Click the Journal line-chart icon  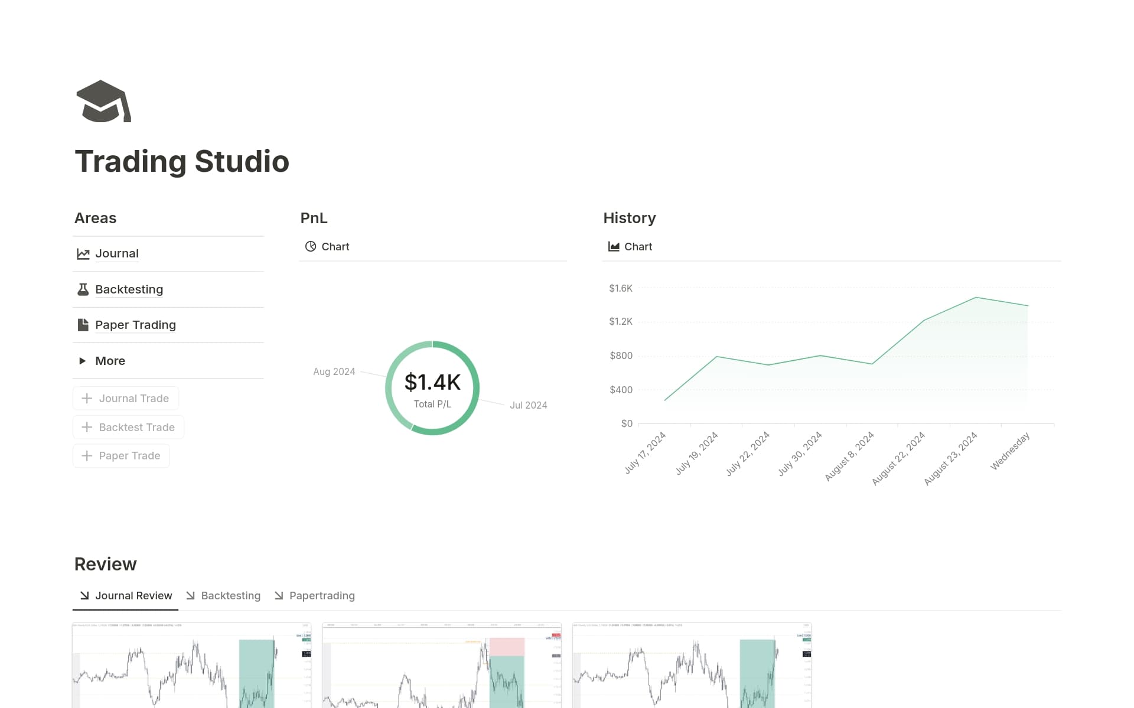click(x=83, y=254)
